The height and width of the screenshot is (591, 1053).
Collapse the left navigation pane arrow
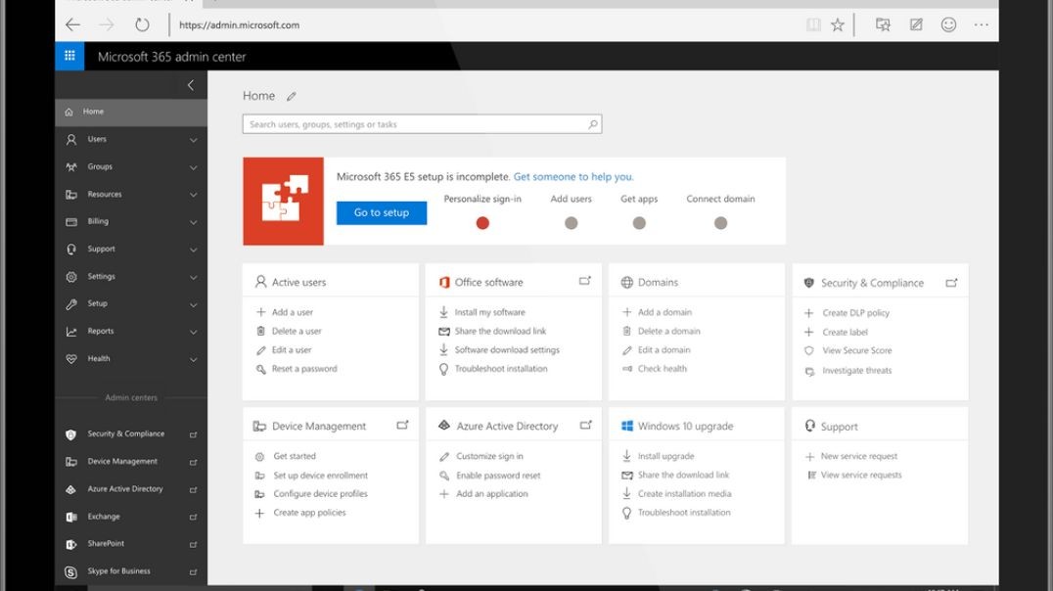coord(190,85)
